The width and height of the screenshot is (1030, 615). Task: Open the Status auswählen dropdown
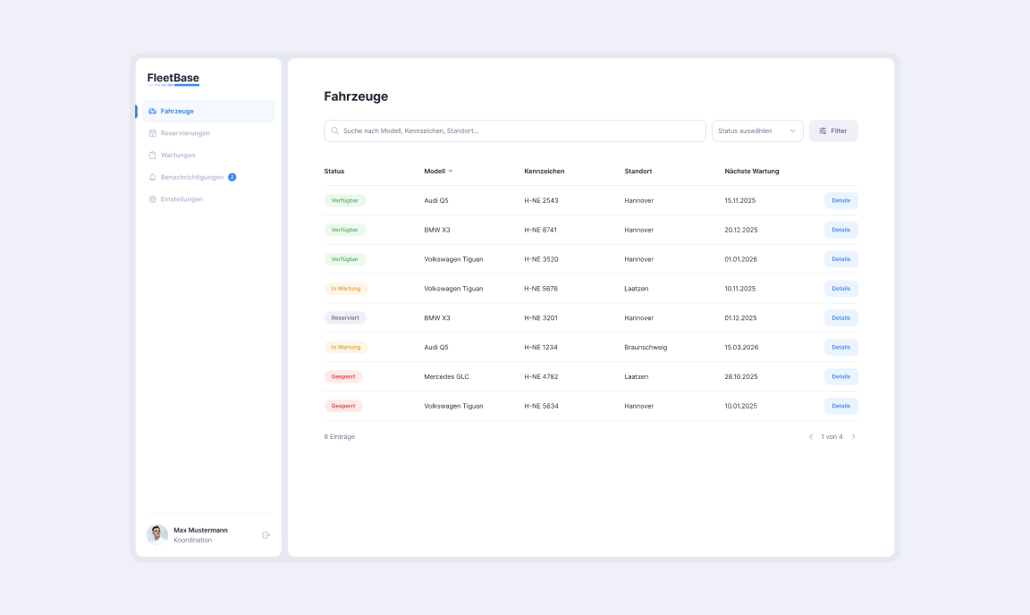pos(756,131)
